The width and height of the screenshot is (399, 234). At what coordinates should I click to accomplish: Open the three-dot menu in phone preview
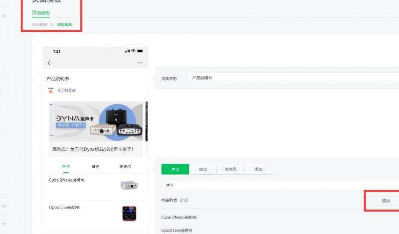pyautogui.click(x=140, y=63)
